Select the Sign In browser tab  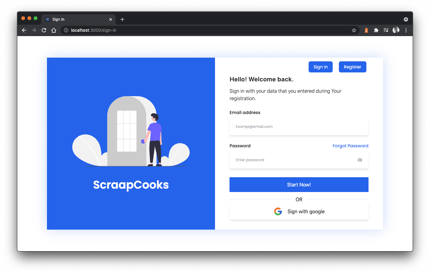(79, 19)
